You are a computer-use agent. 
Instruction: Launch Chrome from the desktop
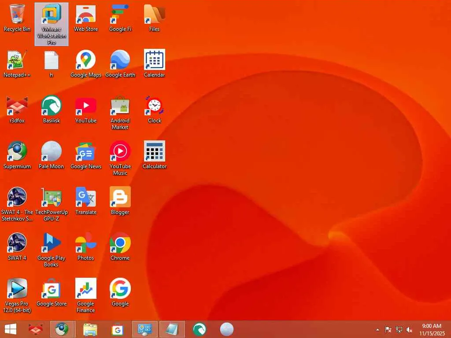click(x=120, y=246)
